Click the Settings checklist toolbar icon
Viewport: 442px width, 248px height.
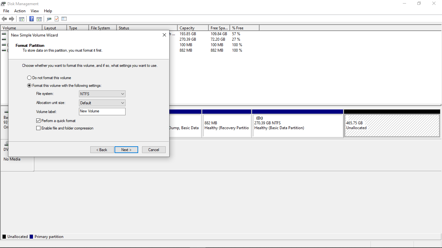tap(64, 19)
